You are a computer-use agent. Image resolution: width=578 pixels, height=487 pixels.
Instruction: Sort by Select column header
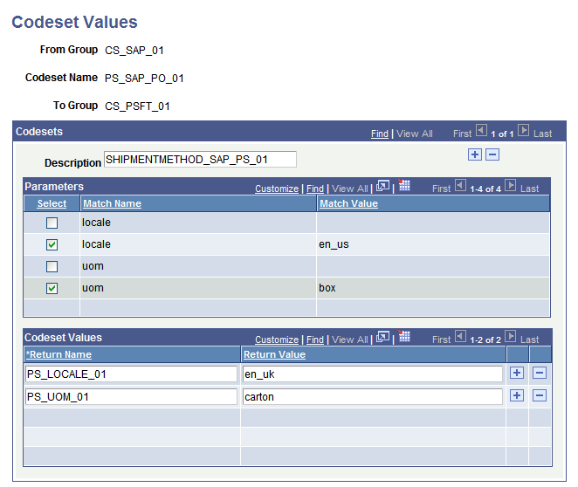click(x=52, y=203)
